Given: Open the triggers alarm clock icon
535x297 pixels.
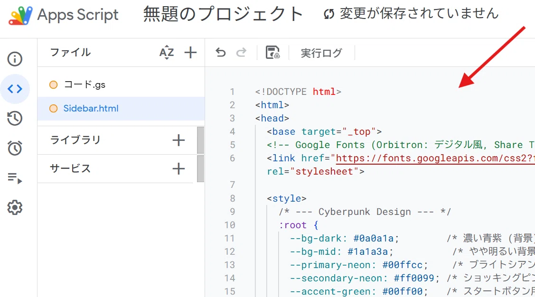Looking at the screenshot, I should click(15, 148).
